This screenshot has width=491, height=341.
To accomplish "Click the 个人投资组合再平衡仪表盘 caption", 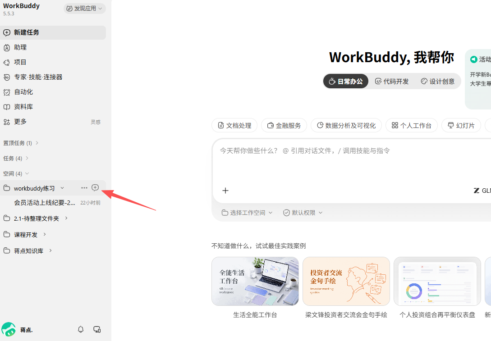I will (437, 315).
